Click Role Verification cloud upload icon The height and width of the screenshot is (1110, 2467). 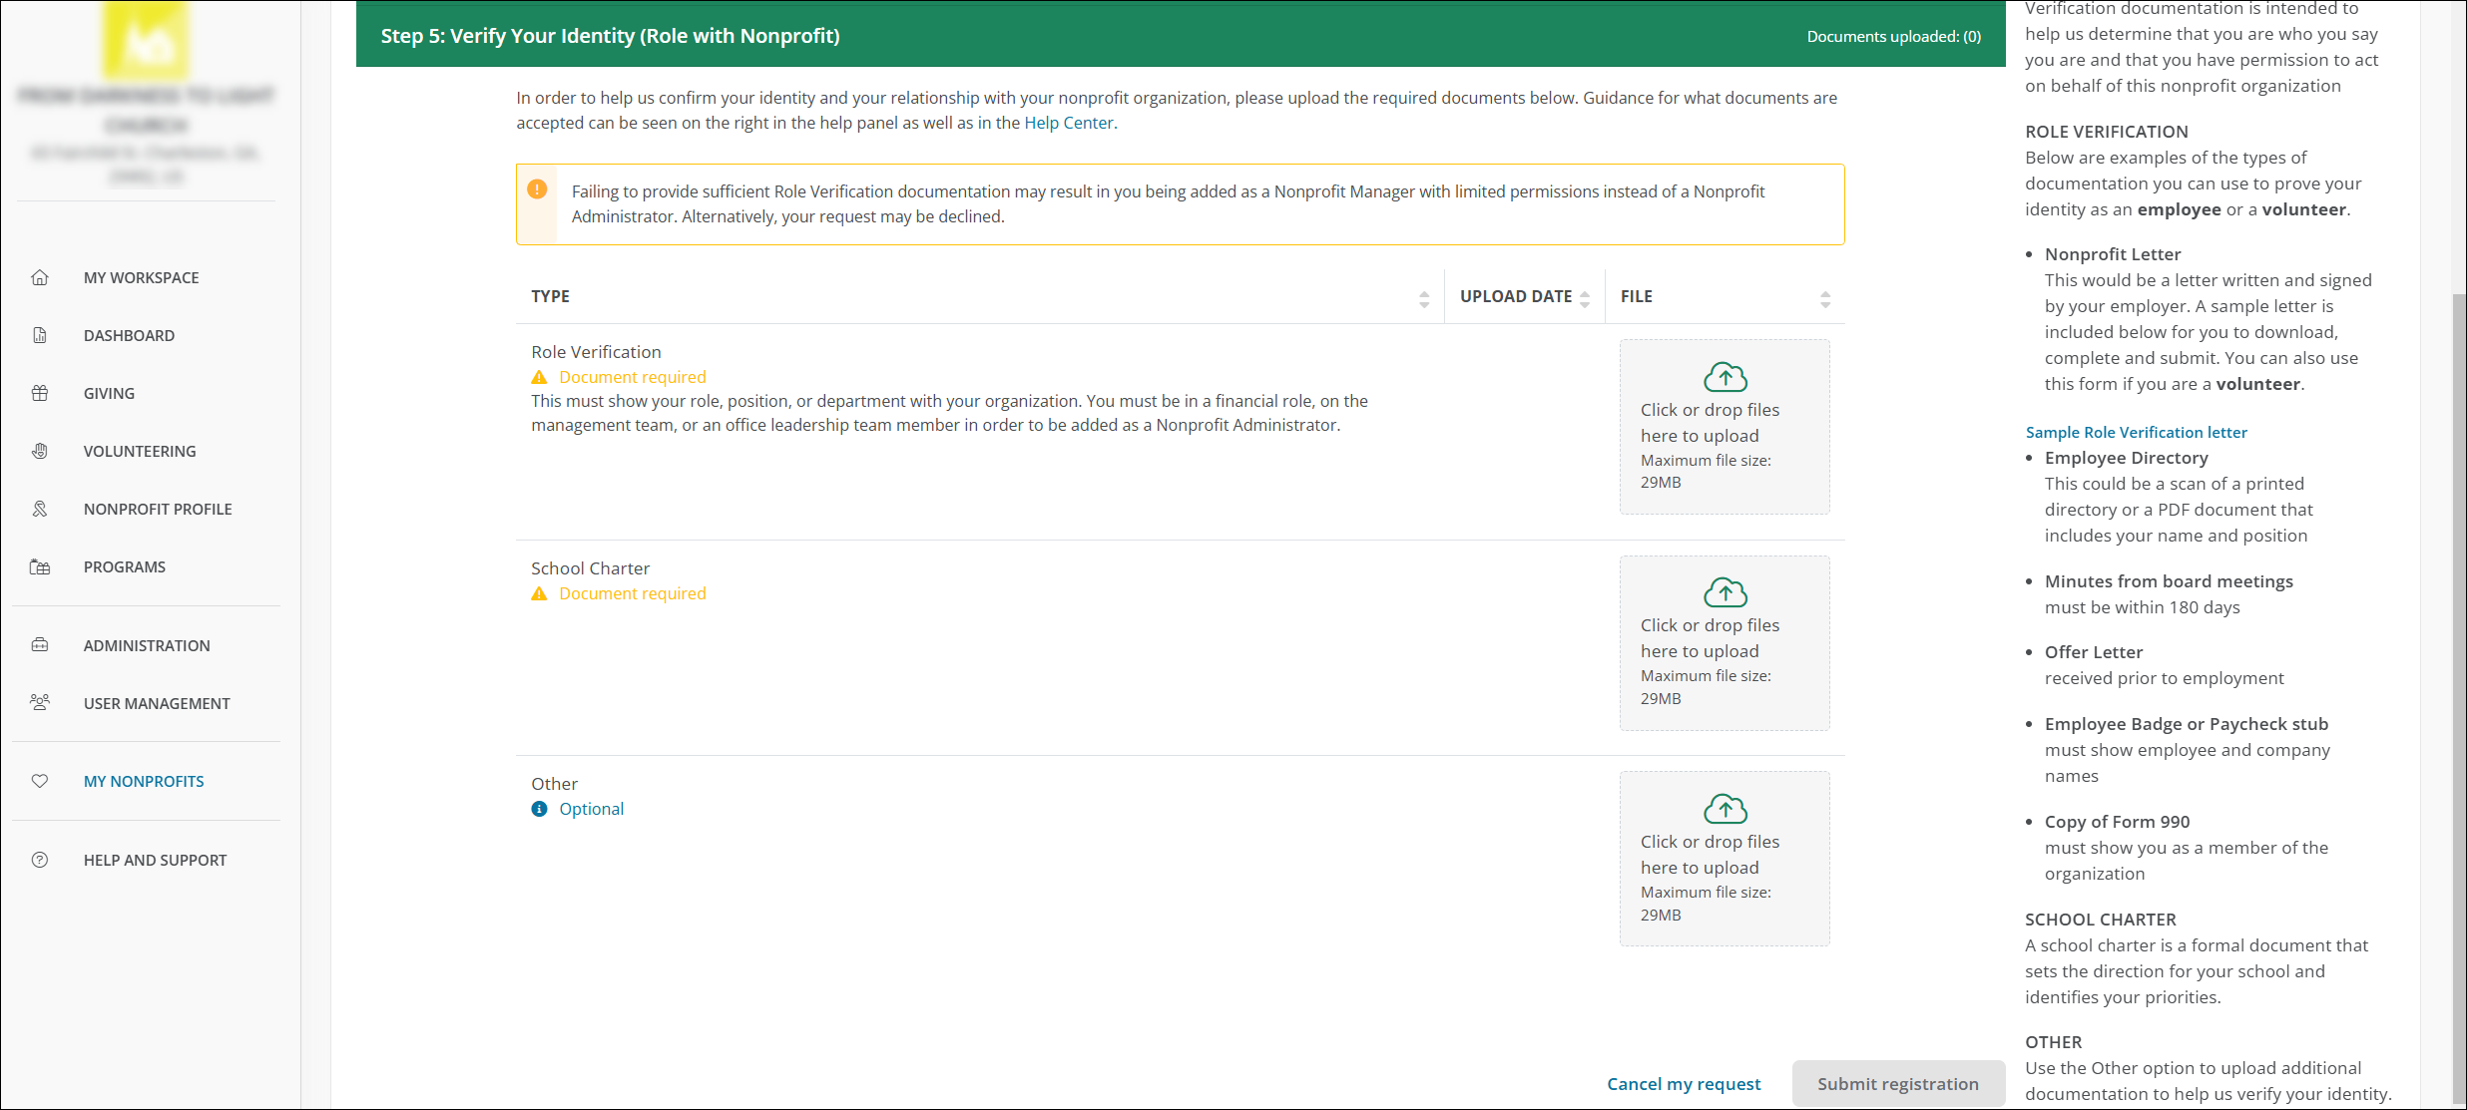(x=1725, y=378)
